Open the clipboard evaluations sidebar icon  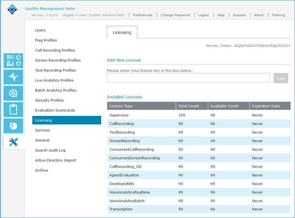13,109
